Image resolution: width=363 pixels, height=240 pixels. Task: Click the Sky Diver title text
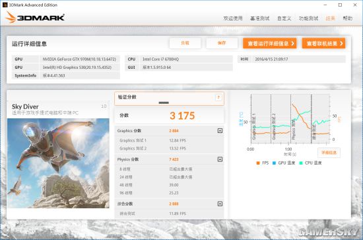(25, 106)
